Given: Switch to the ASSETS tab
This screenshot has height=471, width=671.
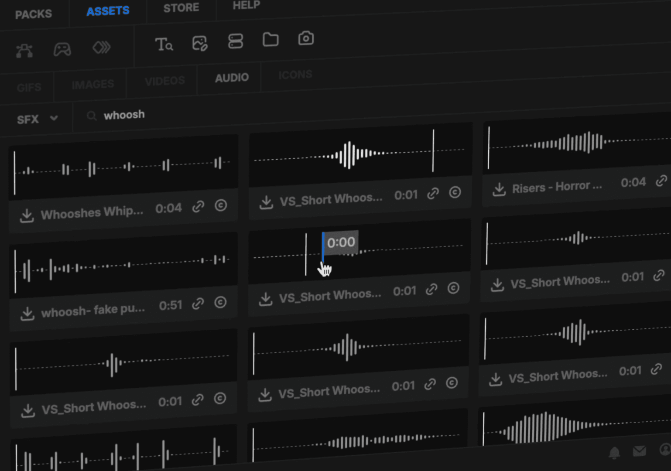Looking at the screenshot, I should [108, 11].
